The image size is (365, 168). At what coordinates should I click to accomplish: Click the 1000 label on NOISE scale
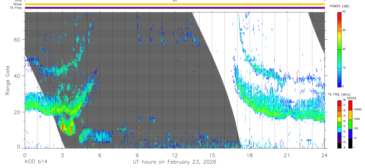[x=356, y=119]
